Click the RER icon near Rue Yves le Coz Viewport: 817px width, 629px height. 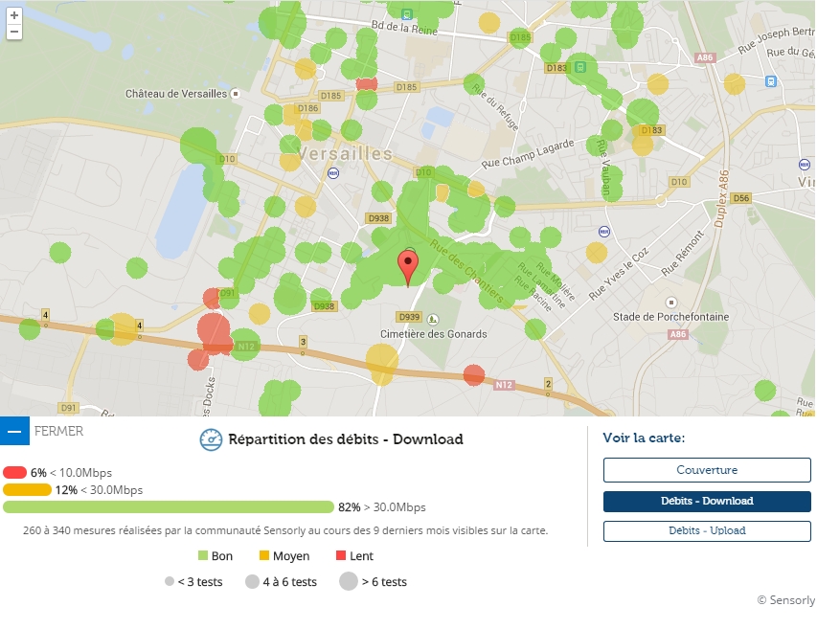(x=604, y=231)
